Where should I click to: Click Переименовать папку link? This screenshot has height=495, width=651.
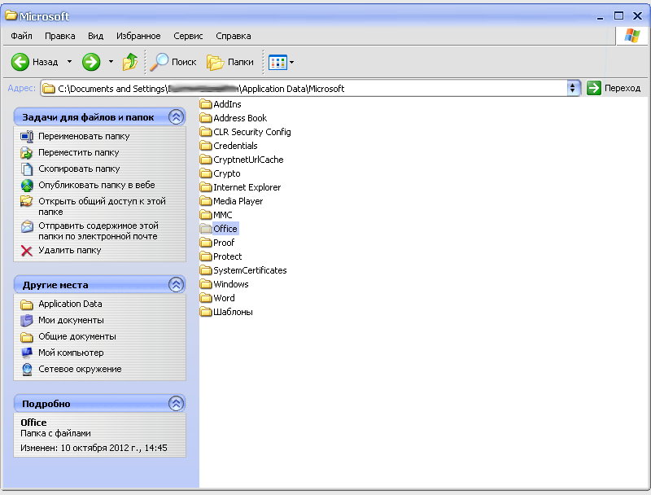coord(84,137)
